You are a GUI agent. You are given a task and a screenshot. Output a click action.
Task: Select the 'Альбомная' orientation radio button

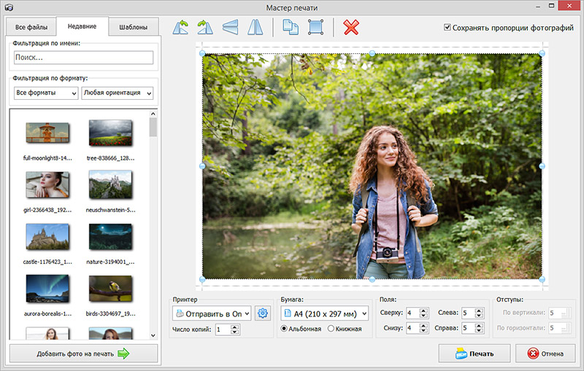[x=285, y=329]
